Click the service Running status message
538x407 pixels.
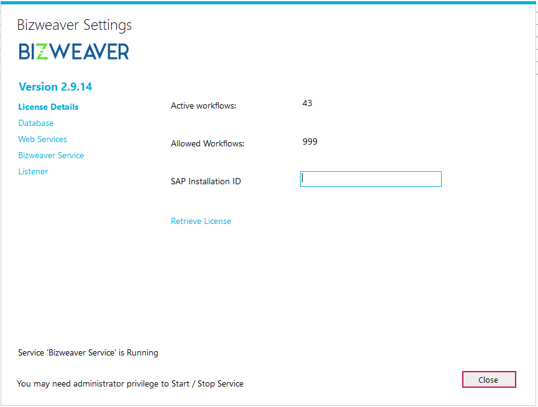[88, 352]
